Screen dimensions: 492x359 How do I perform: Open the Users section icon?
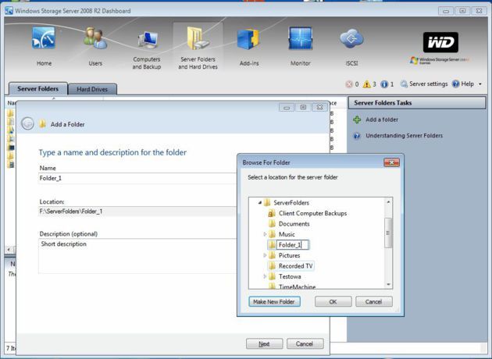[x=95, y=38]
